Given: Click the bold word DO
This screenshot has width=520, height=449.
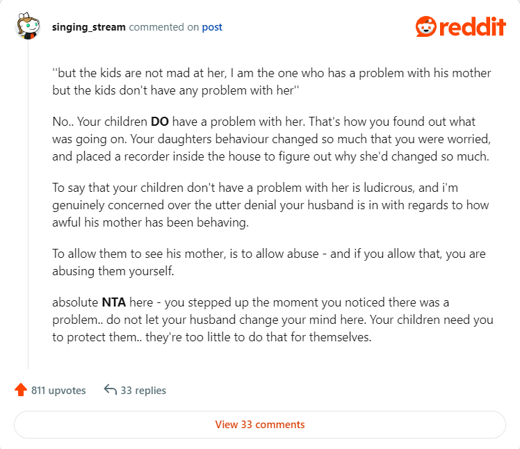Looking at the screenshot, I should pos(160,122).
